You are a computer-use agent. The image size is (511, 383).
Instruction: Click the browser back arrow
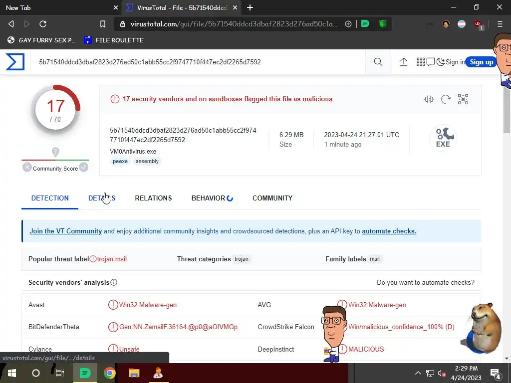[11, 24]
